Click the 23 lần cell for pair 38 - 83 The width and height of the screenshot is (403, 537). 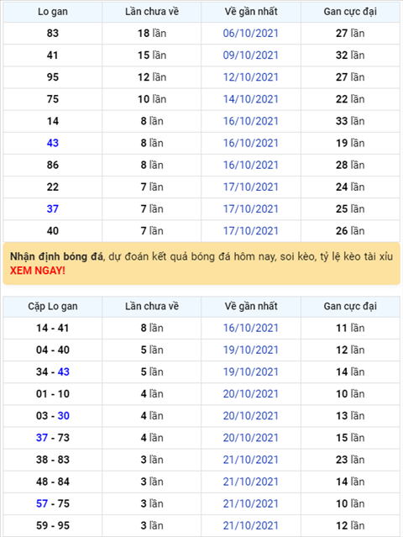click(x=350, y=459)
